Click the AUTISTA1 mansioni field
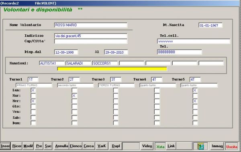Screen dimensions: 241x152 pyautogui.click(x=52, y=63)
